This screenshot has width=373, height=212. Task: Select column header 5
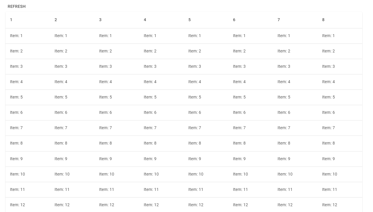coord(189,20)
